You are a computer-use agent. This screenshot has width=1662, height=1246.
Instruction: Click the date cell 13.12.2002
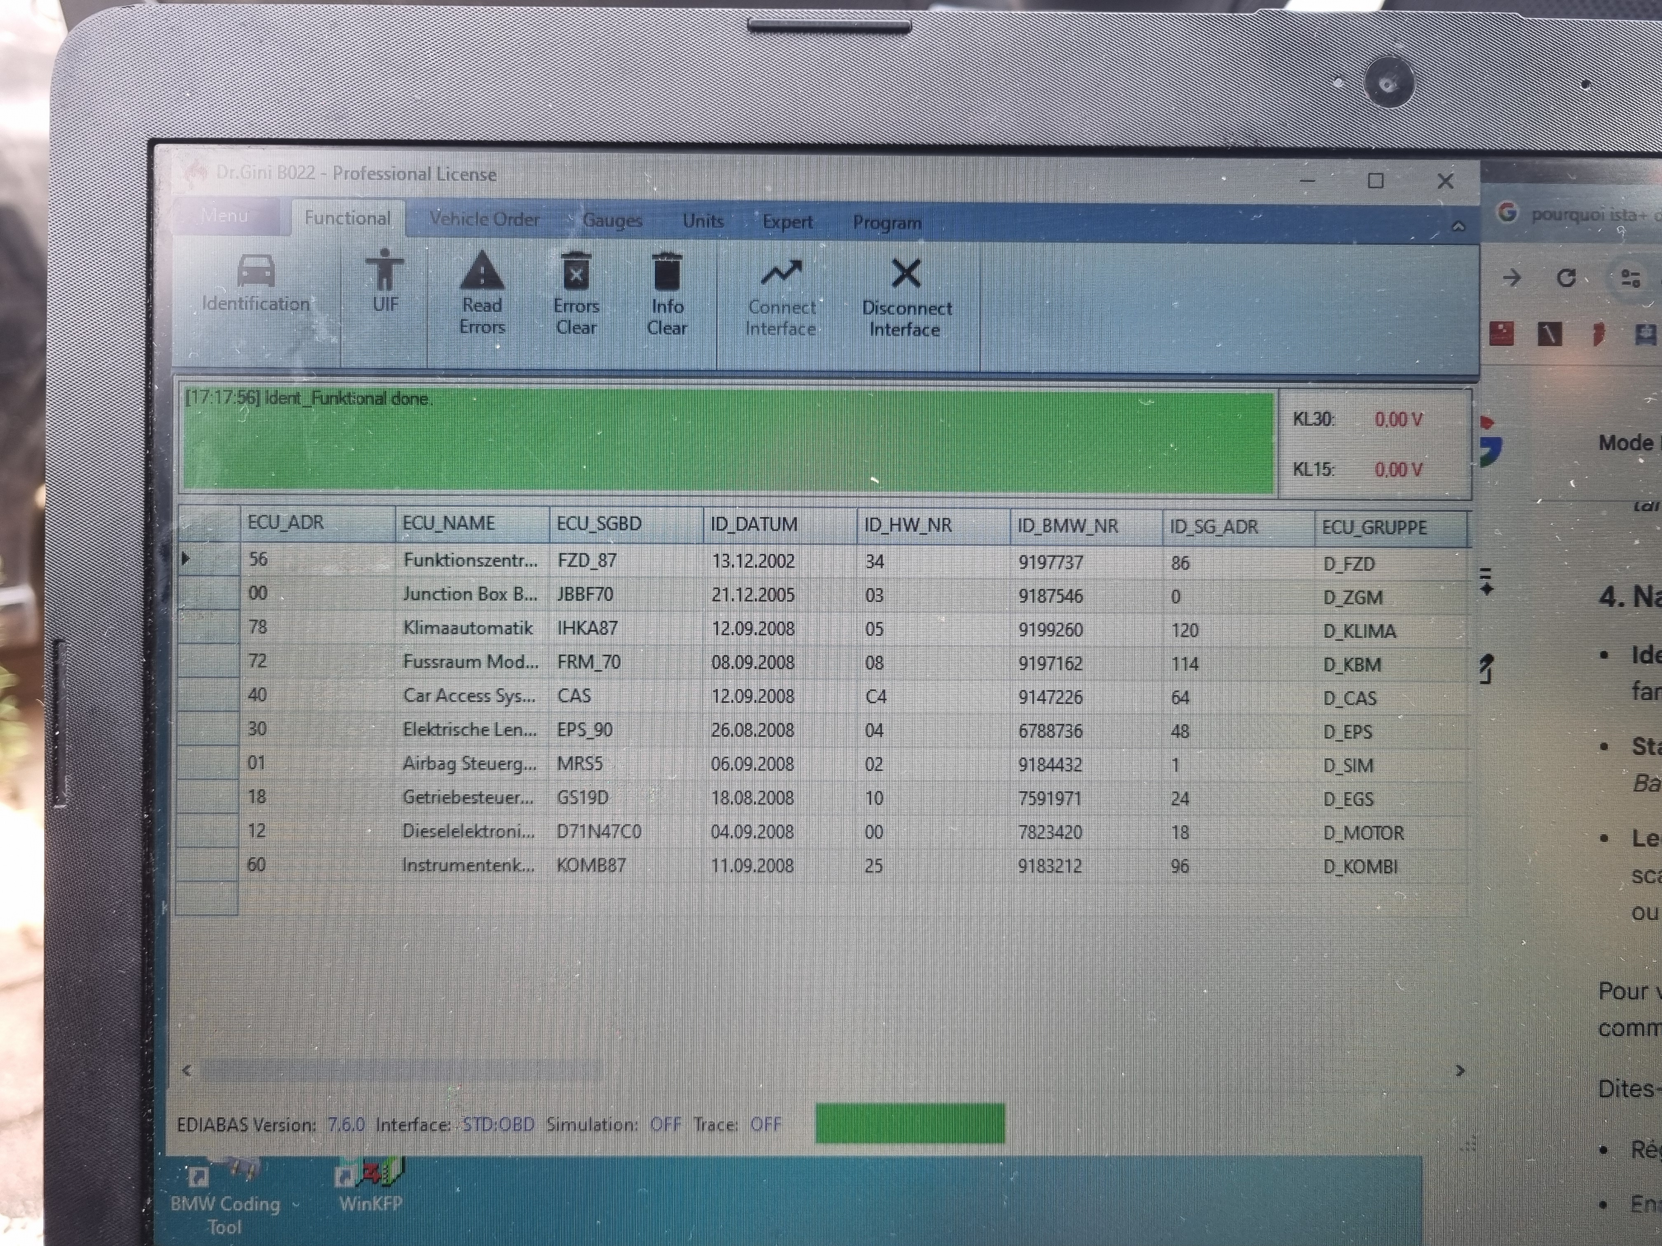pos(780,562)
